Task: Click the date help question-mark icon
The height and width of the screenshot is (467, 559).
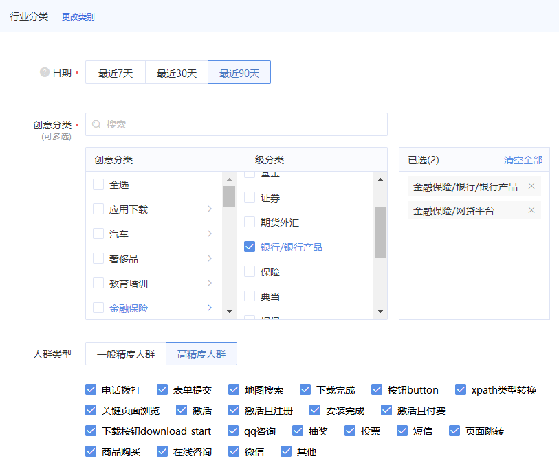Action: (45, 72)
